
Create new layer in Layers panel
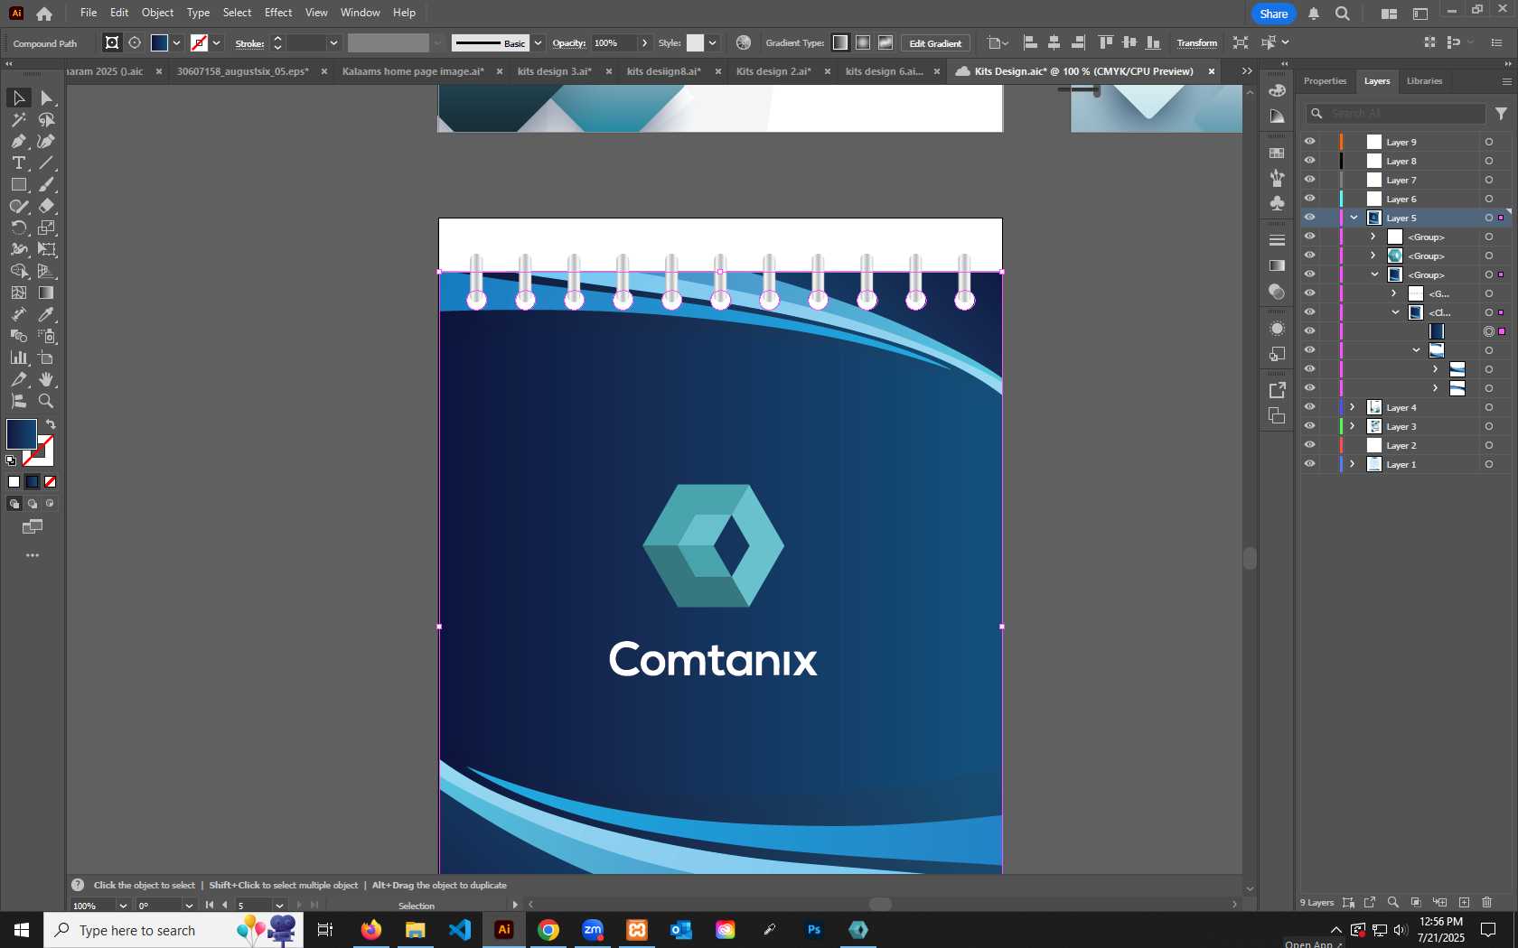1464,902
